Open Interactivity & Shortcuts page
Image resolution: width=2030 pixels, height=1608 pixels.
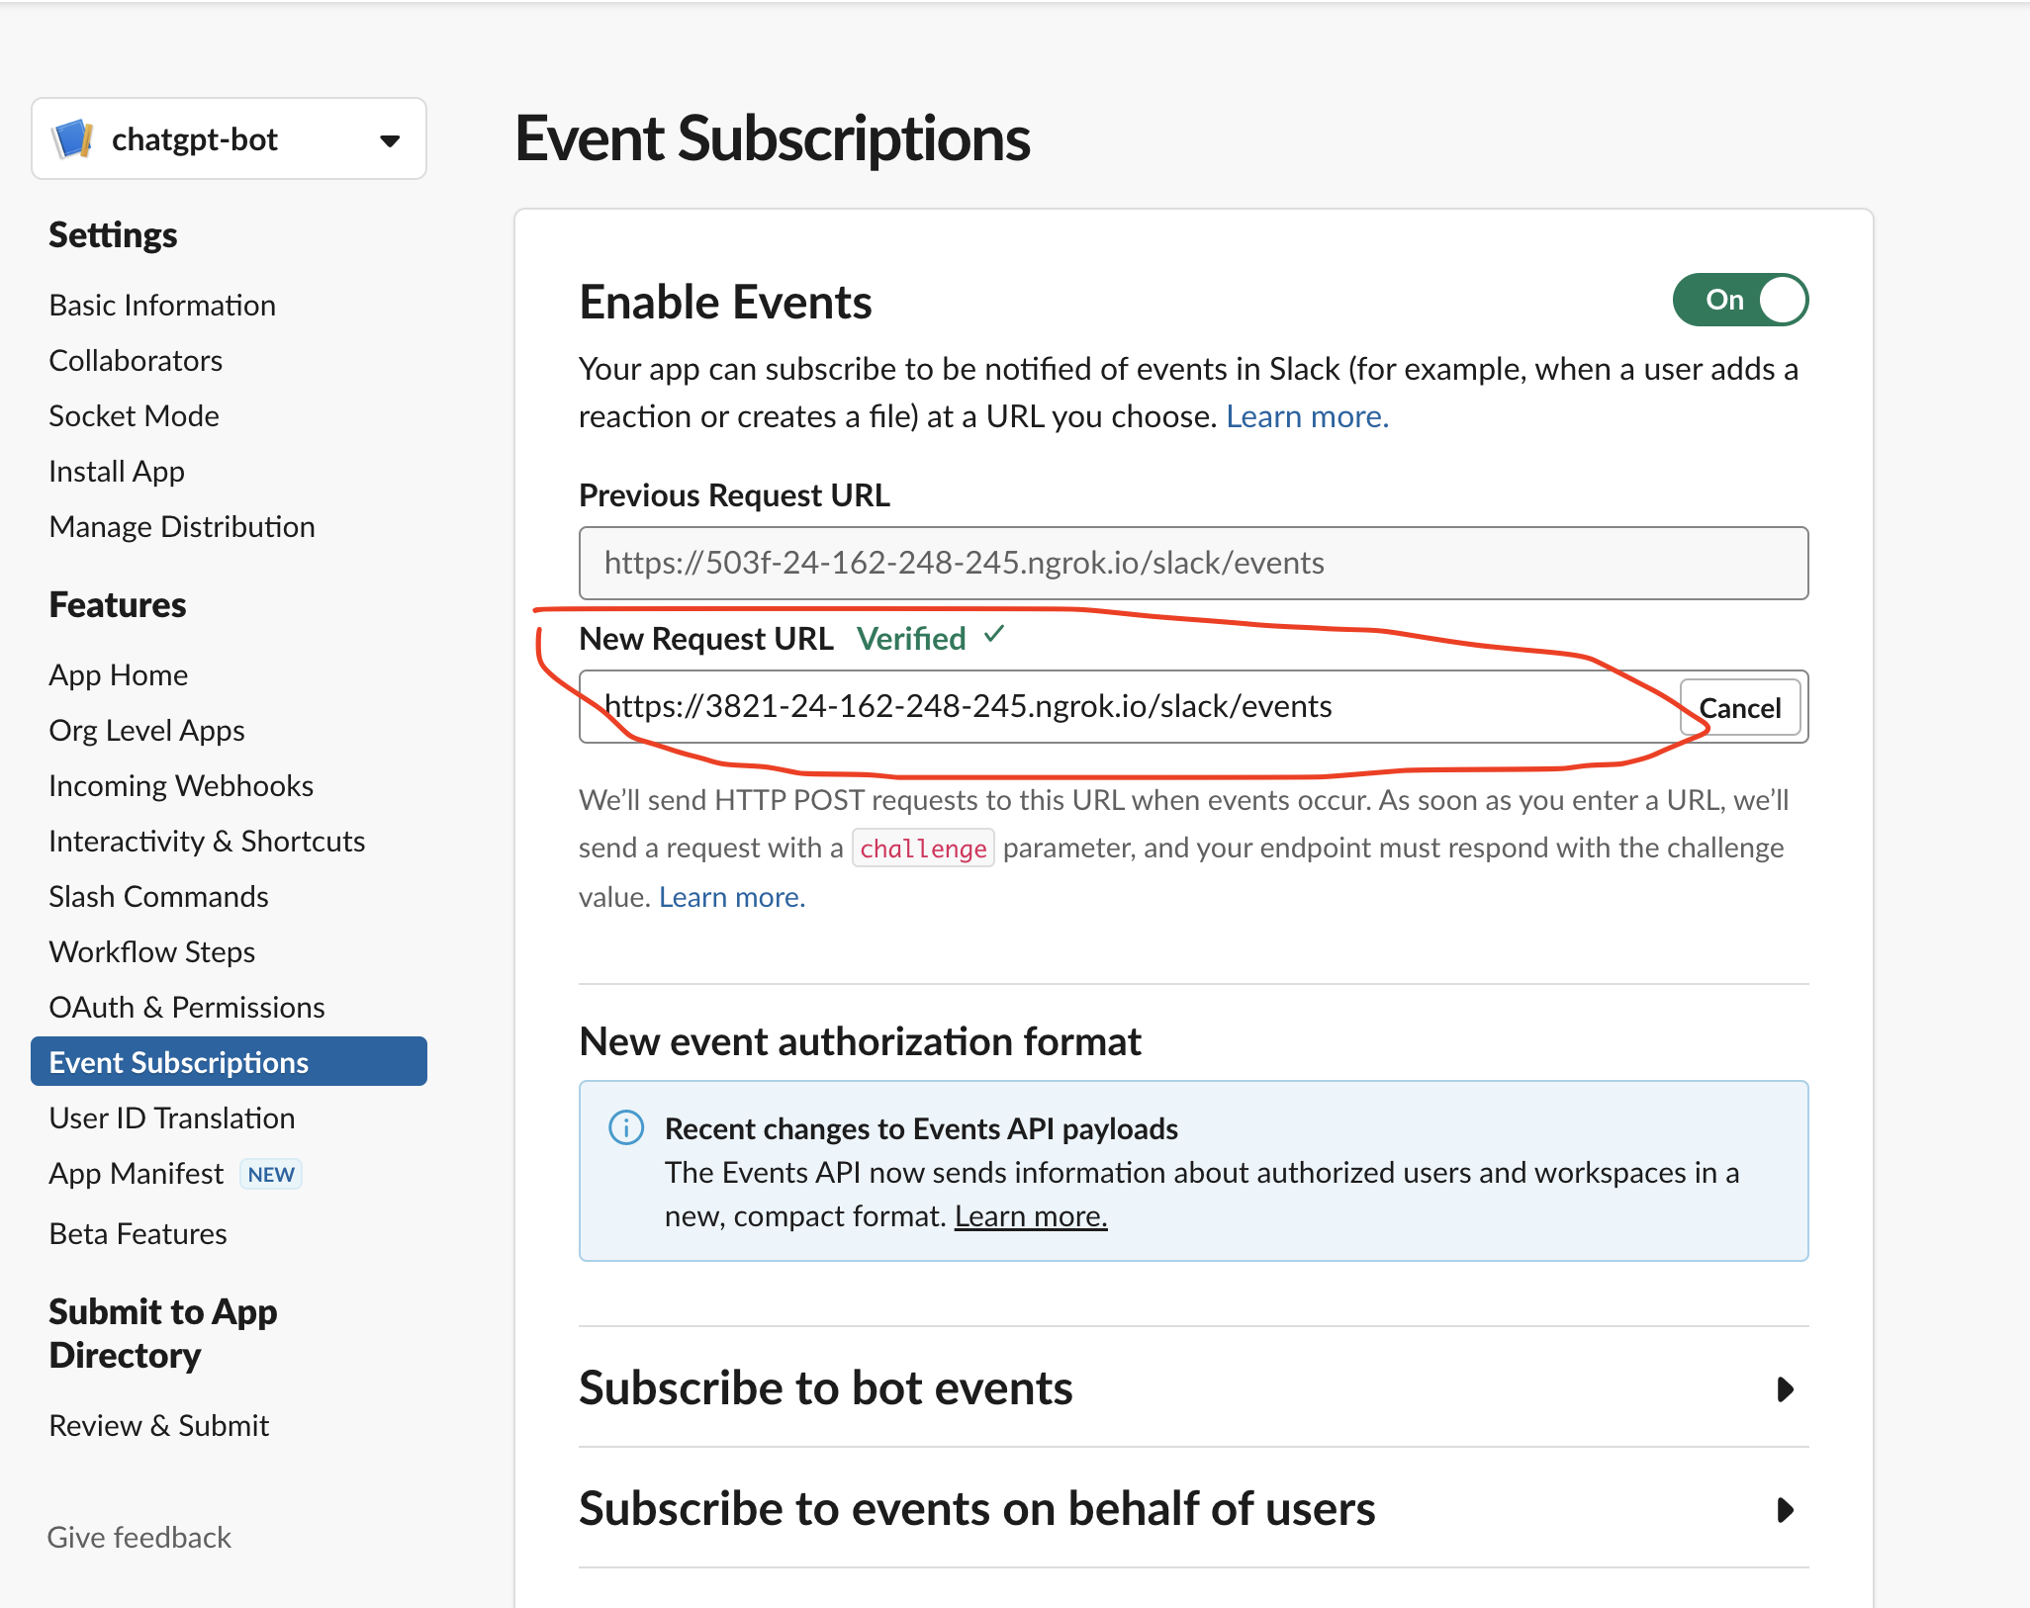[207, 841]
